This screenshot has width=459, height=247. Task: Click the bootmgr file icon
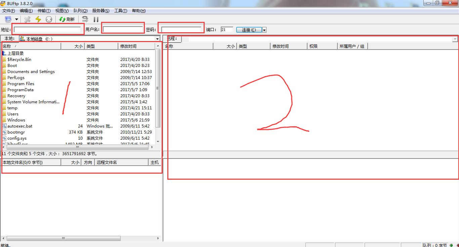pos(4,132)
